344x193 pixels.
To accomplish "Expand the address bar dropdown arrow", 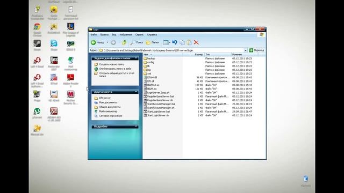I will pos(246,50).
